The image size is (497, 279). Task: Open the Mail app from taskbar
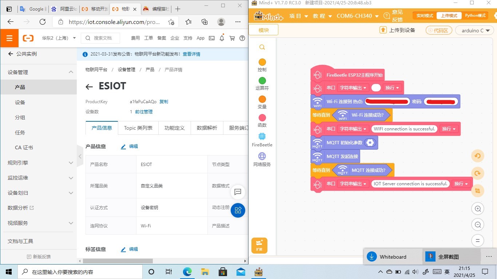[x=240, y=272]
